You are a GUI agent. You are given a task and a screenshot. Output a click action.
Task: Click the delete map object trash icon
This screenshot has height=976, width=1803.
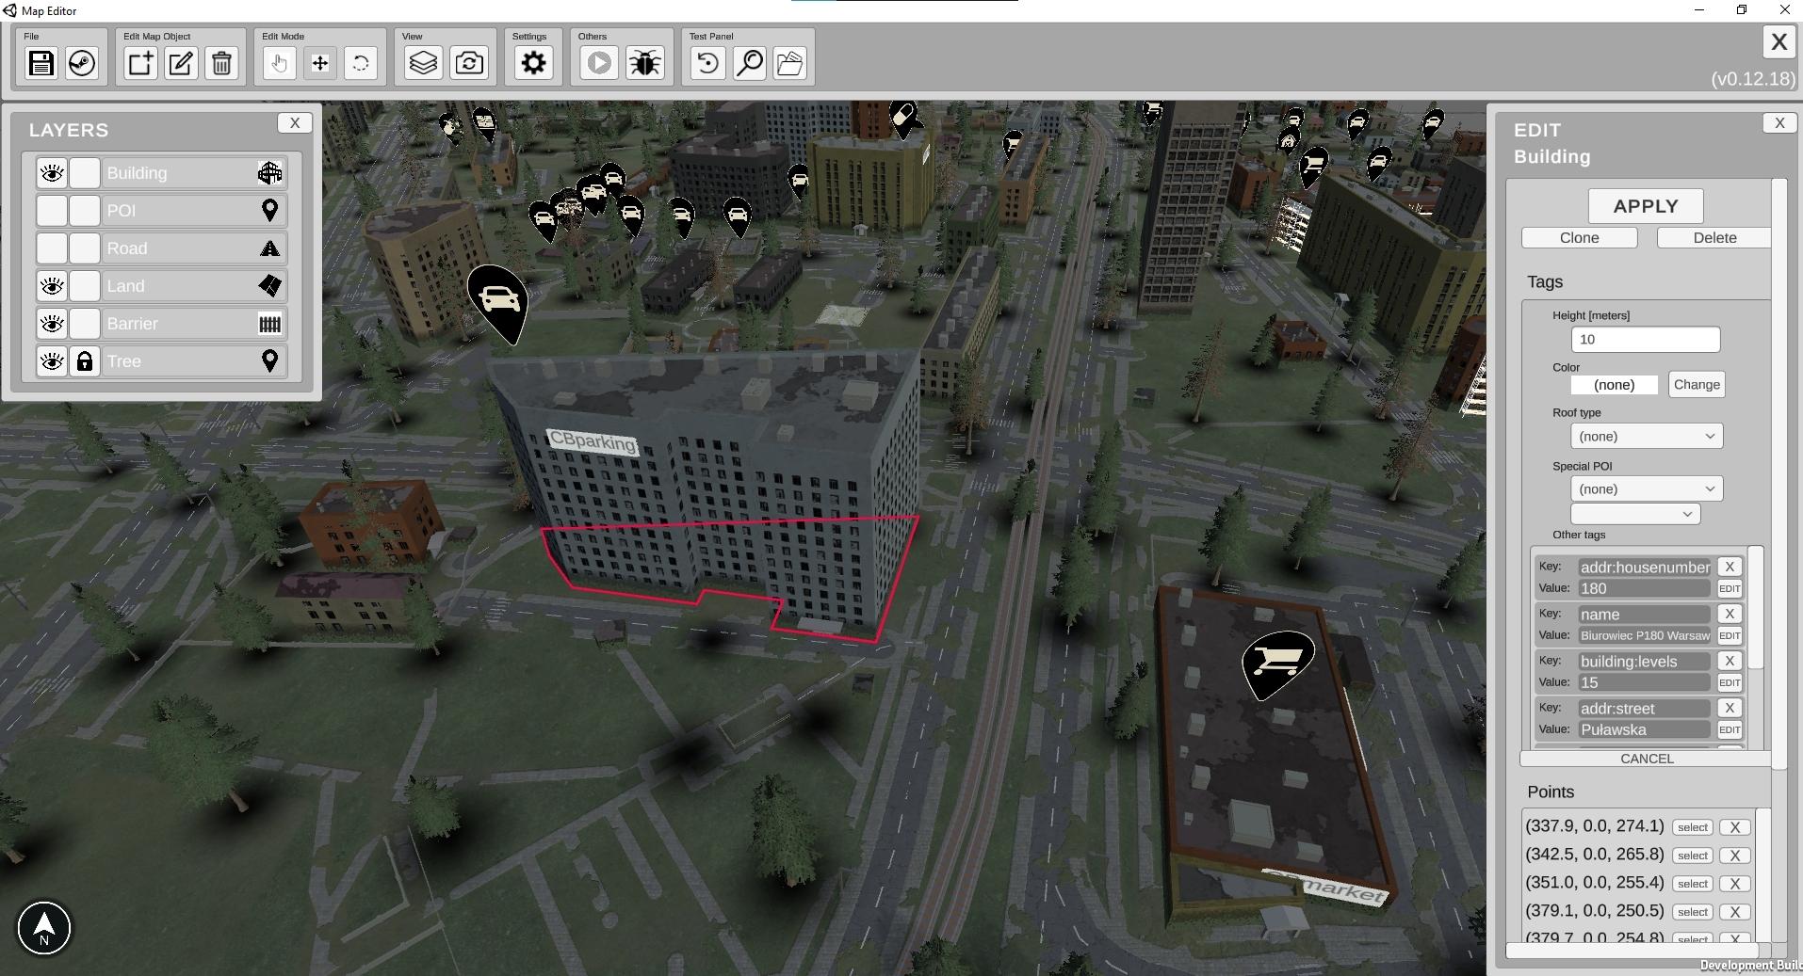pos(221,63)
